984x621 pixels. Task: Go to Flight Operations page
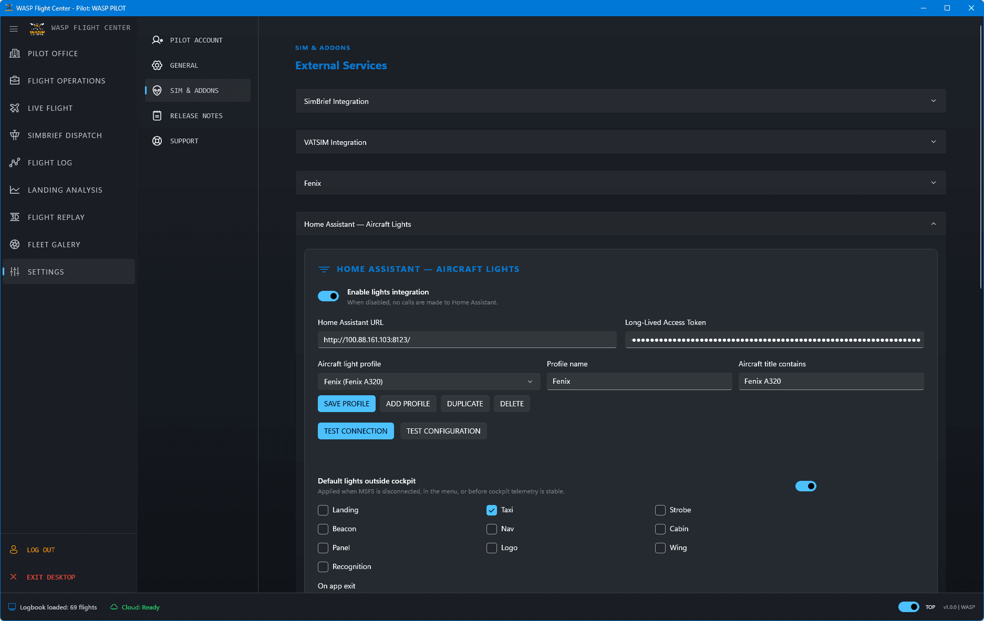click(69, 81)
